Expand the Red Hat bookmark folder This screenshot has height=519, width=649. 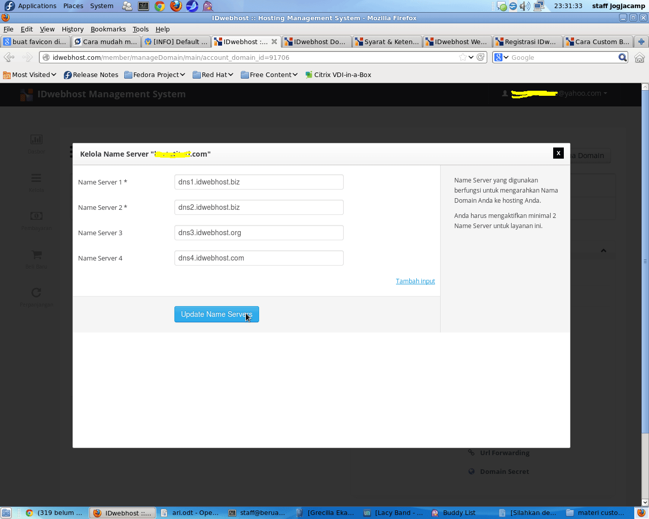pyautogui.click(x=213, y=75)
